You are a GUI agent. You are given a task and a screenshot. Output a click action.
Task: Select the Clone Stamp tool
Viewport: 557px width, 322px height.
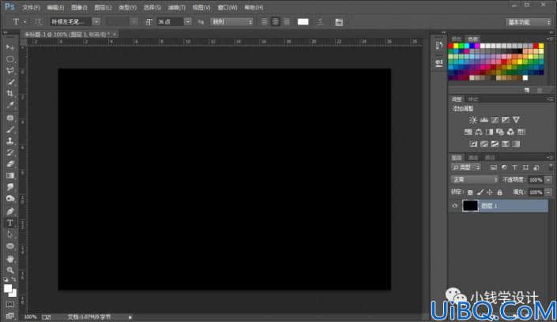(10, 141)
